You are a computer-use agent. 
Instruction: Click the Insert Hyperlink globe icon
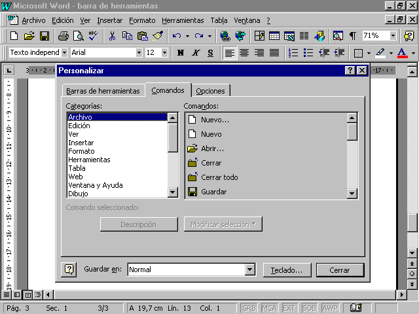pyautogui.click(x=225, y=36)
